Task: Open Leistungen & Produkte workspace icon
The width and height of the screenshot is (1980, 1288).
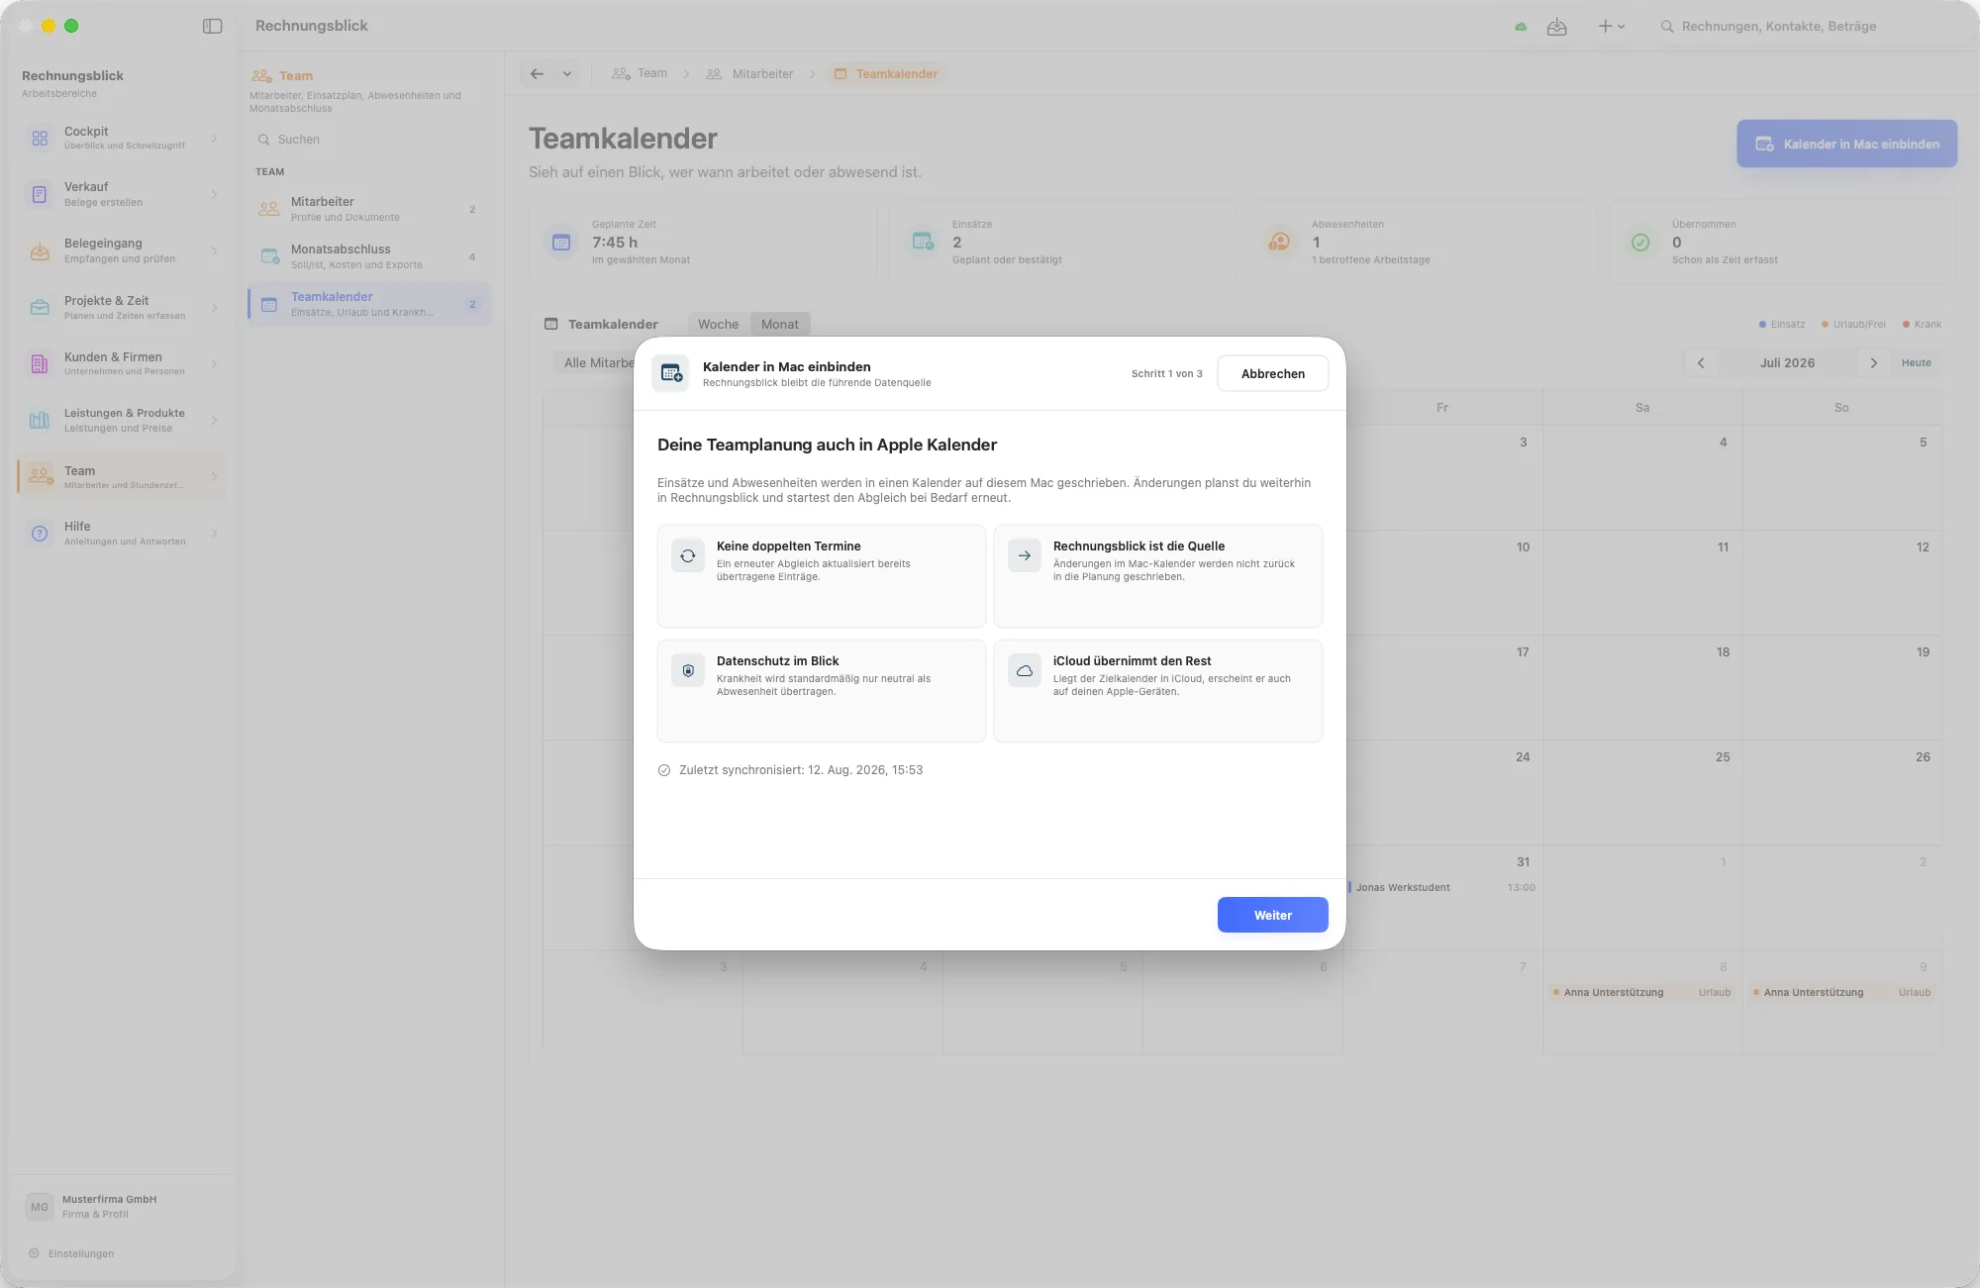Action: click(x=40, y=421)
